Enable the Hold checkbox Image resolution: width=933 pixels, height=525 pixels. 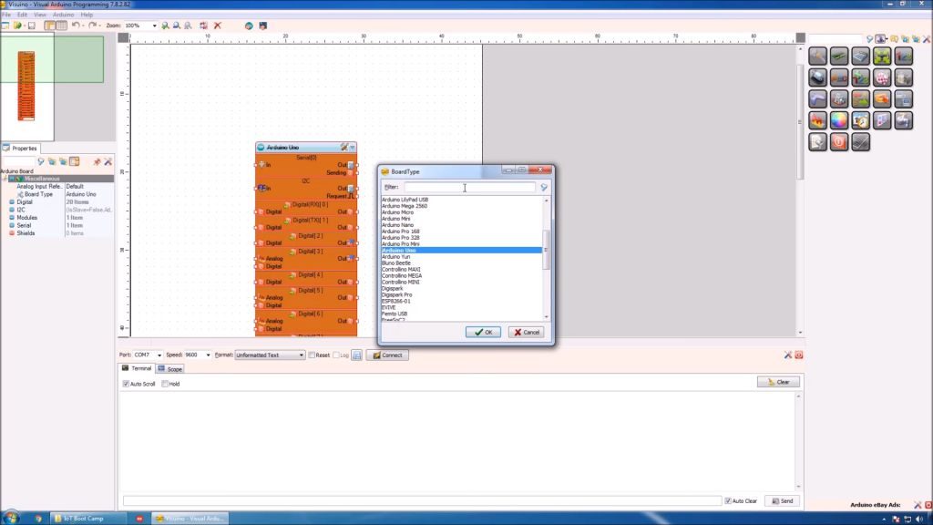tap(165, 384)
